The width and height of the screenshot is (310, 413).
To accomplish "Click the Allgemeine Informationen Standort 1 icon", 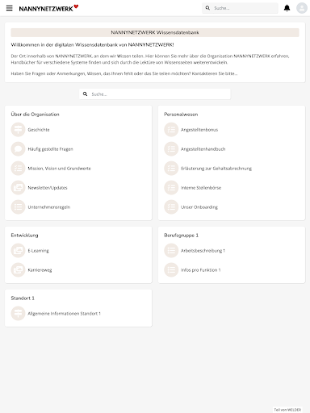I will 18,314.
